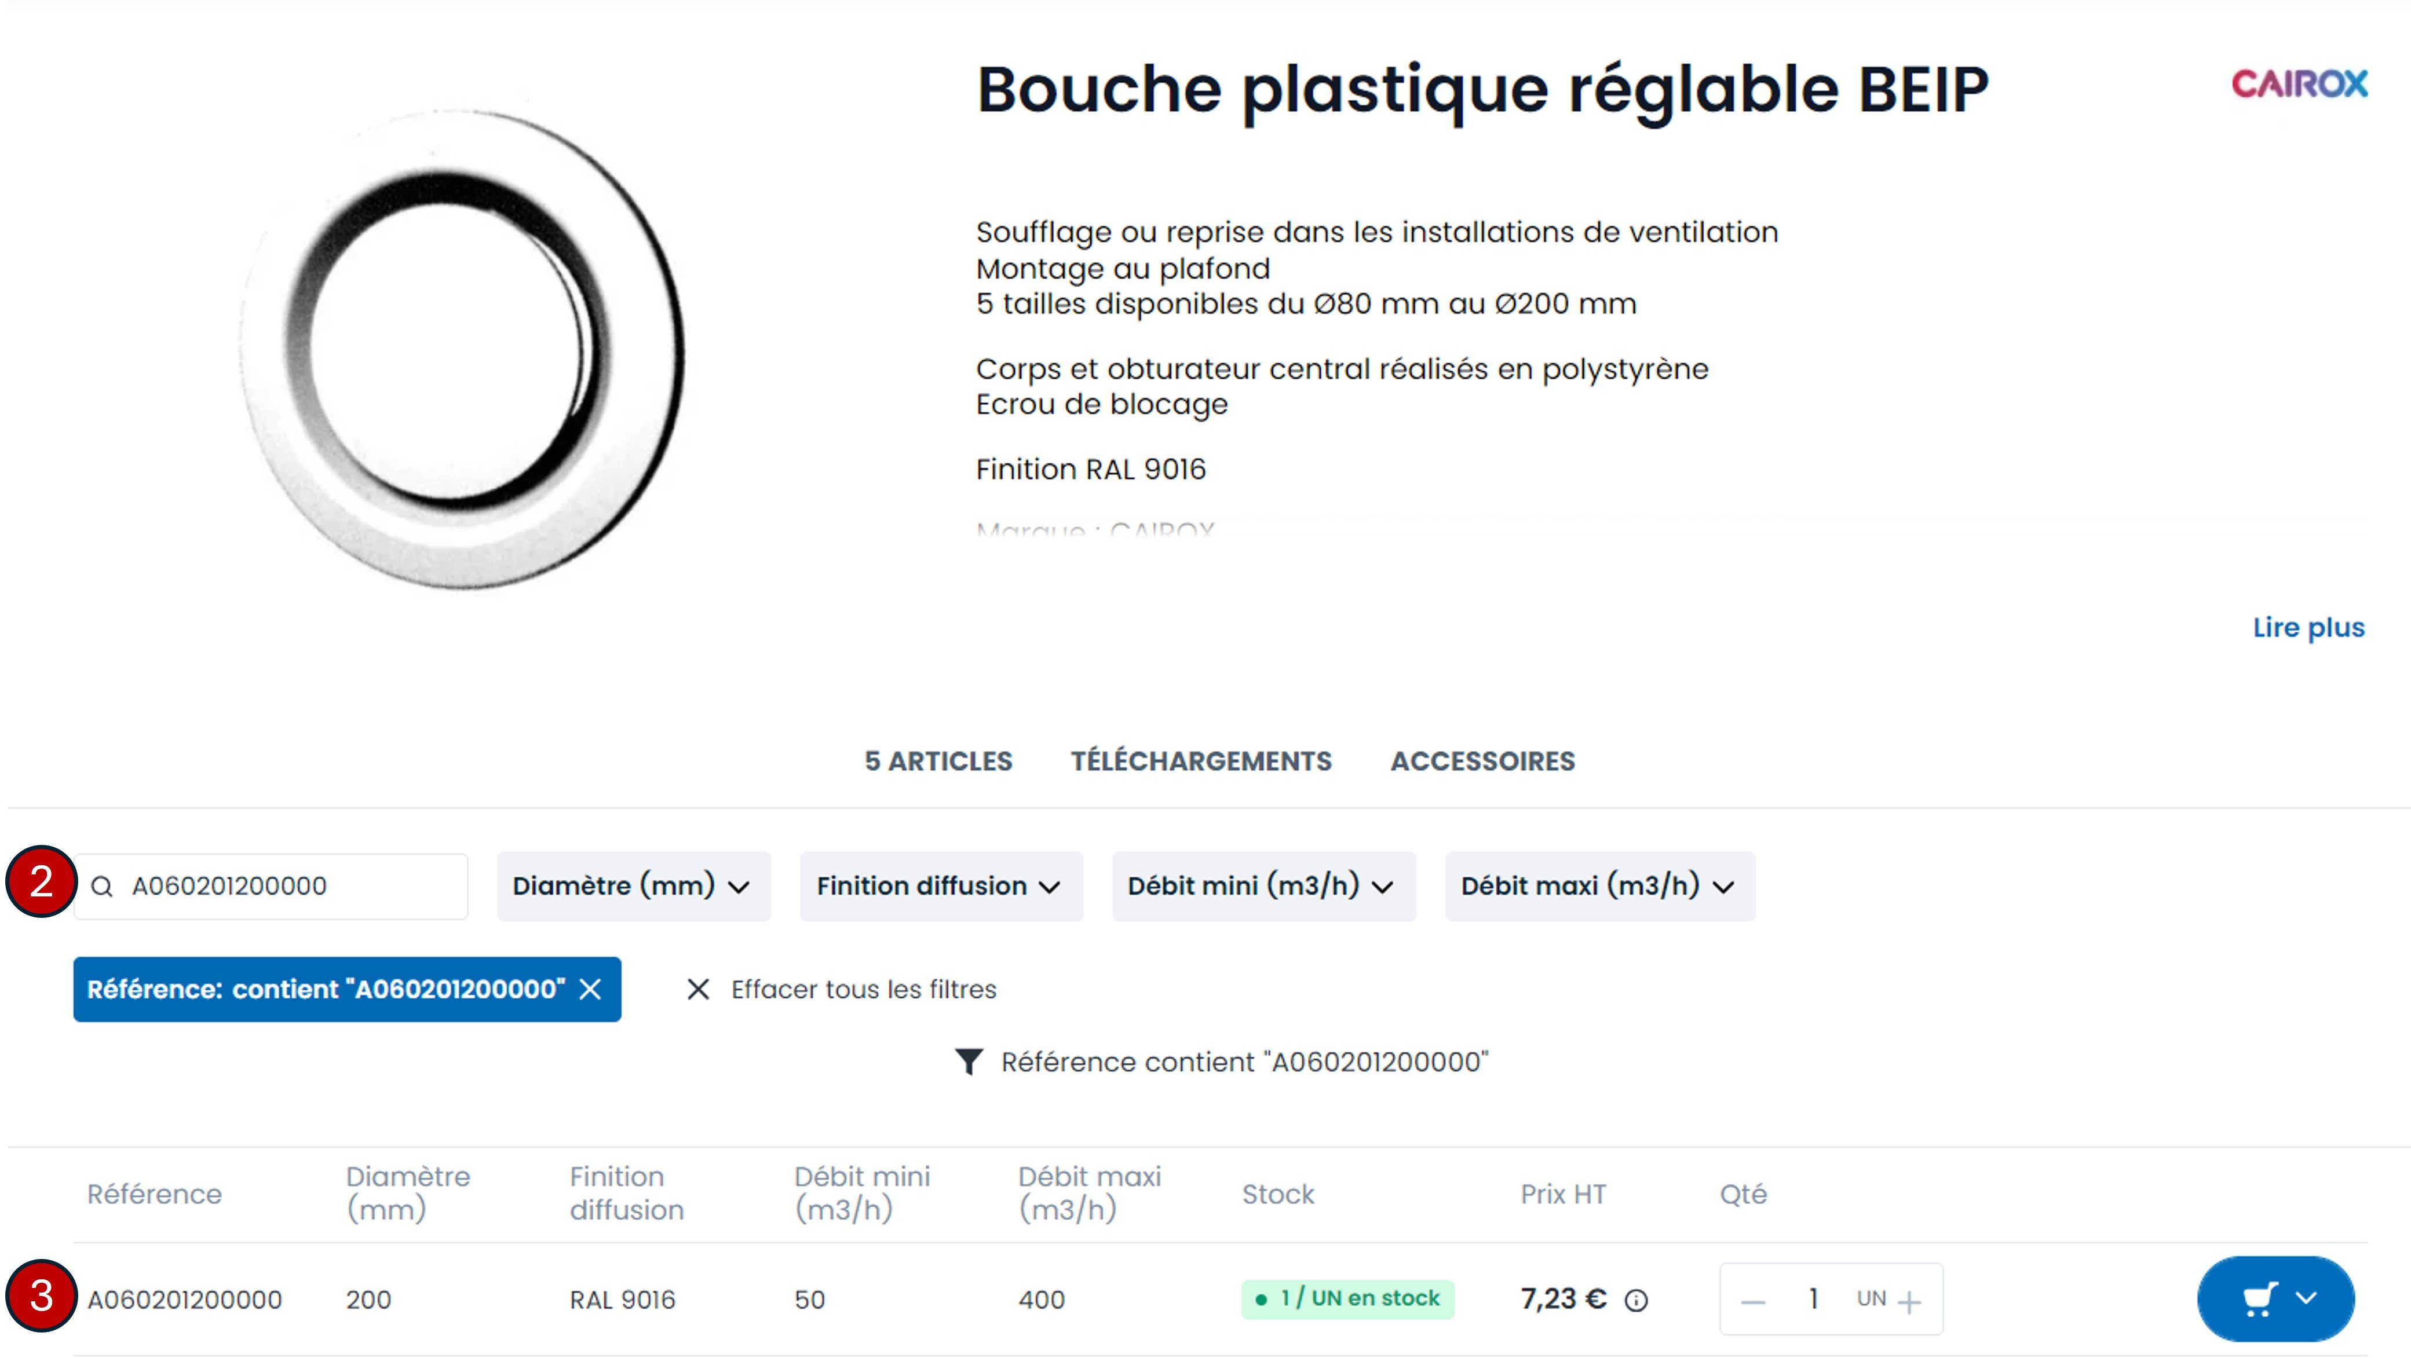Open the Diamètre (mm) dropdown

click(633, 885)
